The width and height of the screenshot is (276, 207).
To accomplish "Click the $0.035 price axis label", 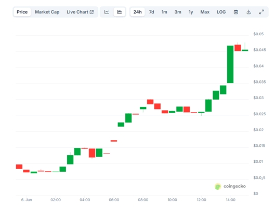I will 260,82.
